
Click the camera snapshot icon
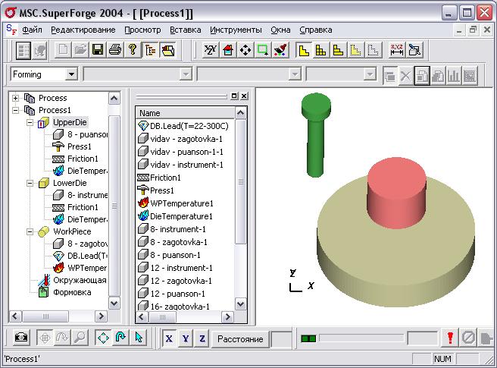tap(21, 337)
